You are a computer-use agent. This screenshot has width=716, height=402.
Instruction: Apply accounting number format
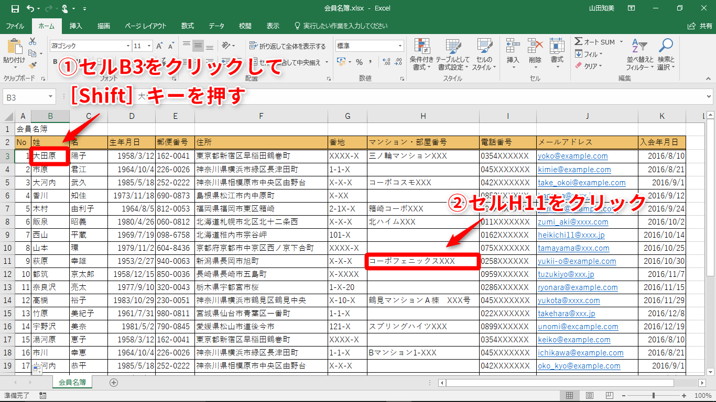pyautogui.click(x=341, y=62)
